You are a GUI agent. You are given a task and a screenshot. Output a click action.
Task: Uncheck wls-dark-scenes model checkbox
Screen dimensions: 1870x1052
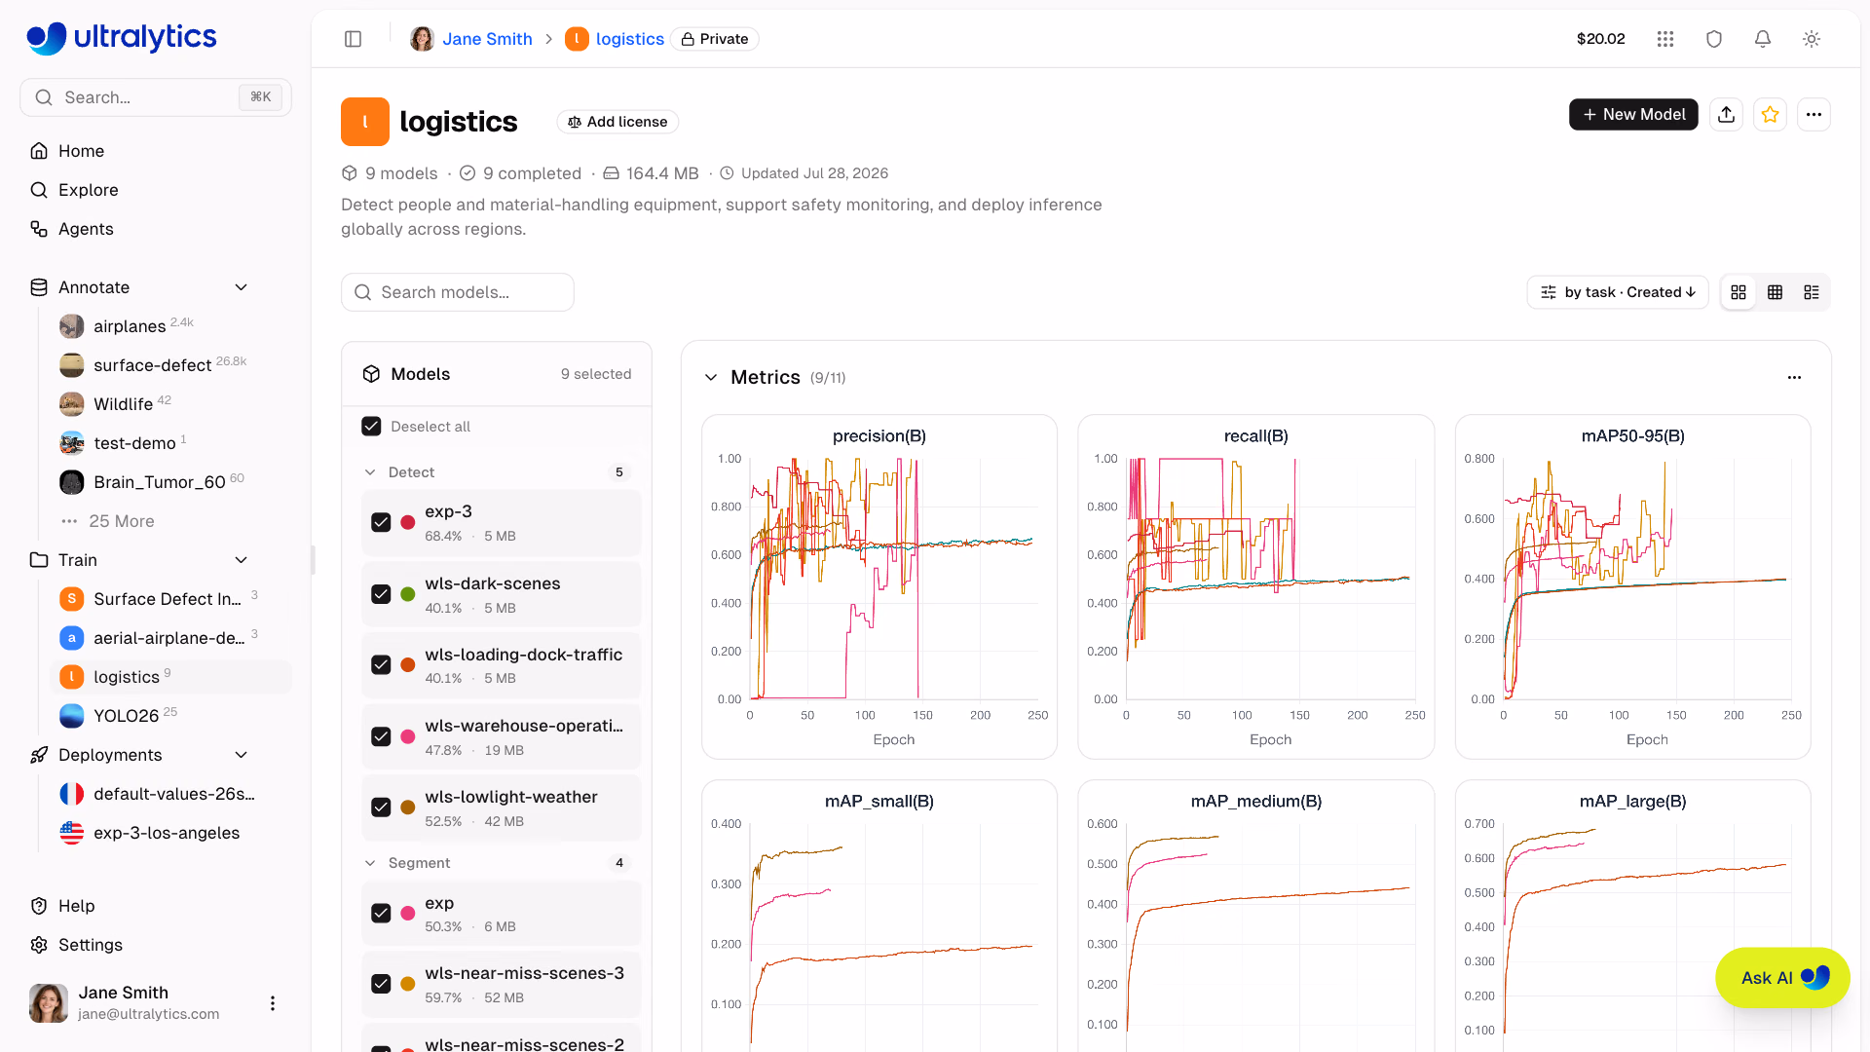pos(381,594)
